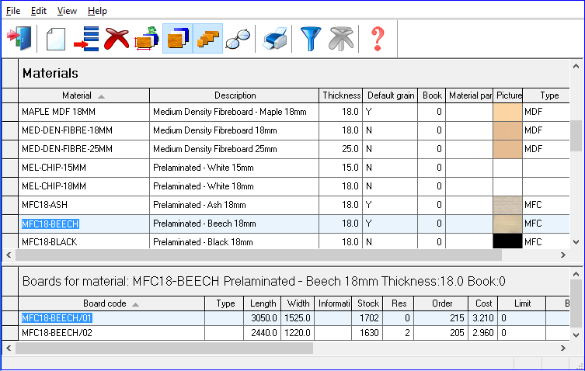
Task: Clear filter with the grey crossed funnel
Action: [341, 38]
